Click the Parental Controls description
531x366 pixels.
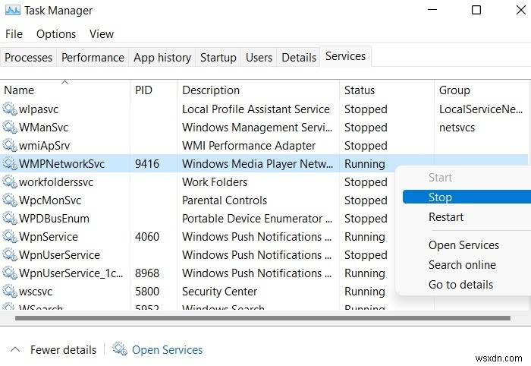pyautogui.click(x=225, y=200)
